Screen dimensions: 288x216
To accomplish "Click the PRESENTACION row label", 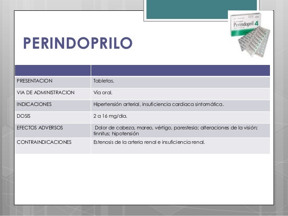I will coord(34,81).
